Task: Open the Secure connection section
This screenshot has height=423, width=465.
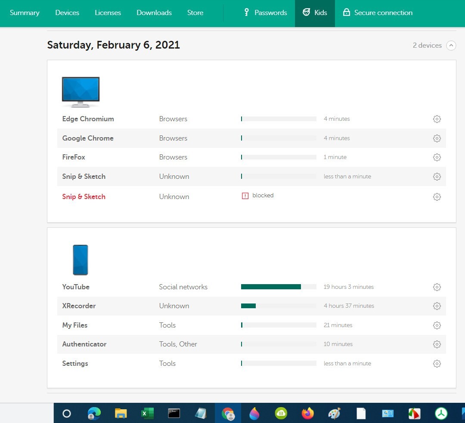Action: coord(378,12)
